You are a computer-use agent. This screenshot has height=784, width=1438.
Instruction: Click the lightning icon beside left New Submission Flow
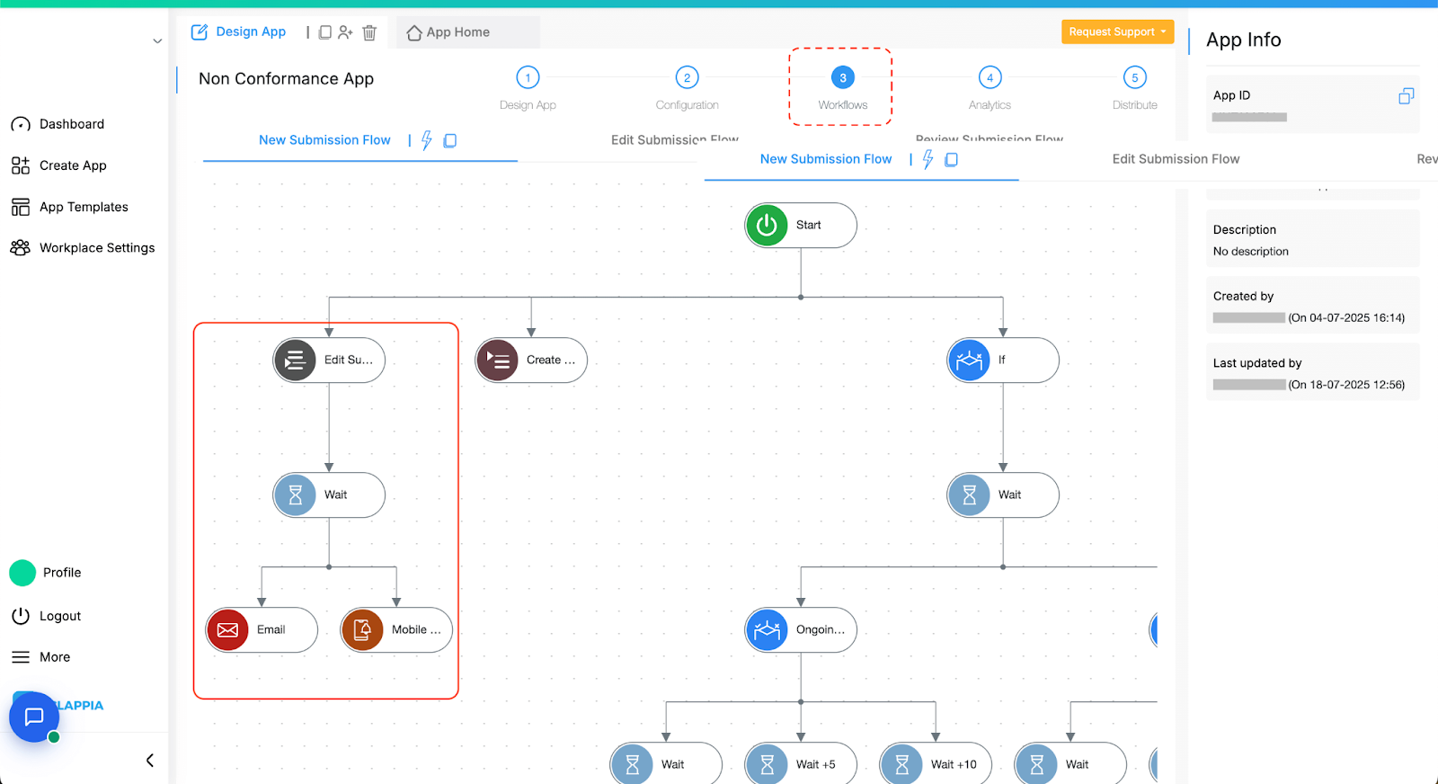click(427, 140)
